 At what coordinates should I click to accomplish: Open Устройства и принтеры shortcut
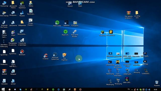[x=22, y=42]
